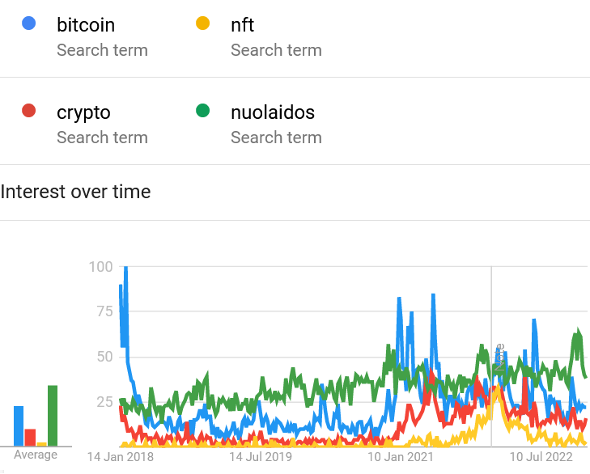The width and height of the screenshot is (590, 474).
Task: Click the green nuolaidos color dot
Action: pos(202,111)
